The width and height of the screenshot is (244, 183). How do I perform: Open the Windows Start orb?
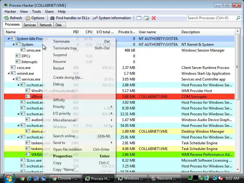click(9, 178)
